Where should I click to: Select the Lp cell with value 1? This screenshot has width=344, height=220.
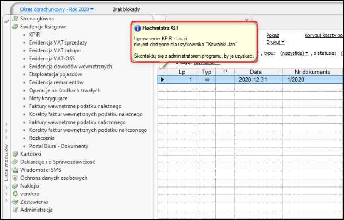tap(182, 80)
